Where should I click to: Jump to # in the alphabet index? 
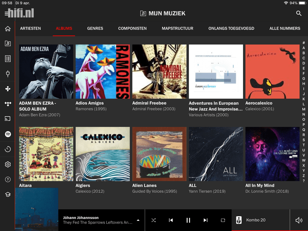(304, 43)
